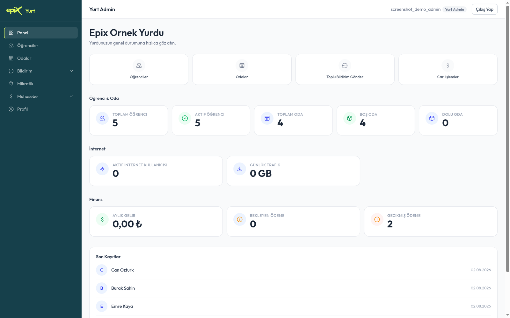Image resolution: width=510 pixels, height=318 pixels.
Task: Click the Muhasebe dollar icon in sidebar
Action: (x=11, y=96)
